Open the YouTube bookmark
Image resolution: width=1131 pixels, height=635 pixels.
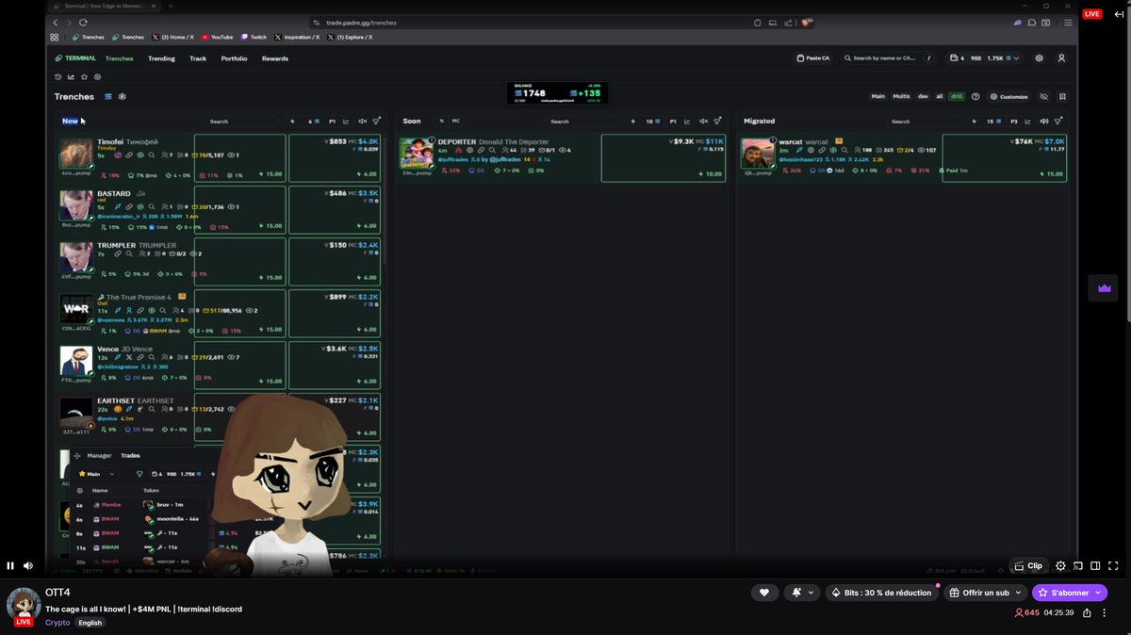click(218, 37)
